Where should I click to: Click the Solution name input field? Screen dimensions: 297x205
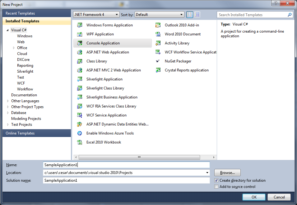[126, 180]
